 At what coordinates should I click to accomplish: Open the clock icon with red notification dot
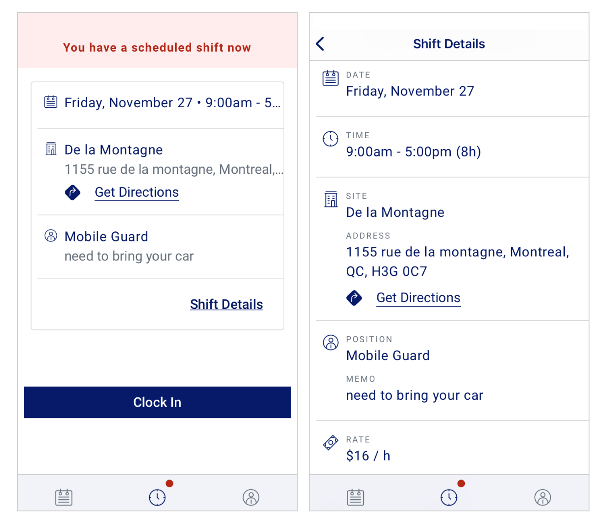click(x=157, y=497)
